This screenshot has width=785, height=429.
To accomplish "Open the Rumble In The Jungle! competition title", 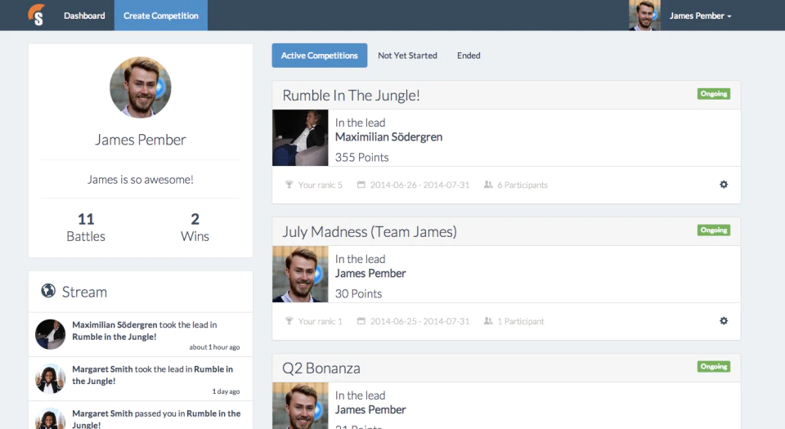I will [351, 95].
